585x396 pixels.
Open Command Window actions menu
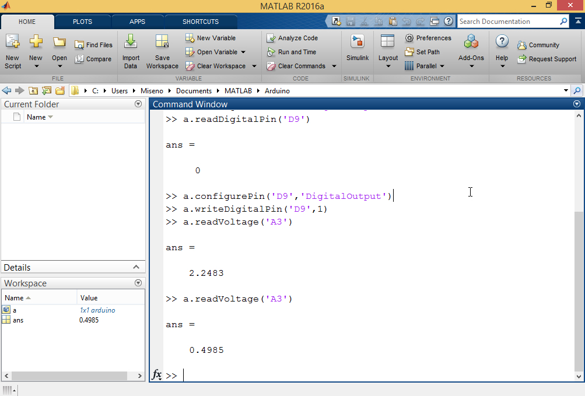[577, 104]
